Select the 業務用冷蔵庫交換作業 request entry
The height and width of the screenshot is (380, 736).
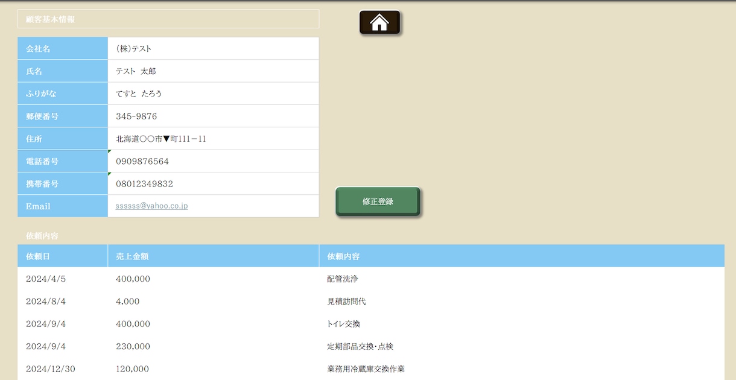pos(366,369)
